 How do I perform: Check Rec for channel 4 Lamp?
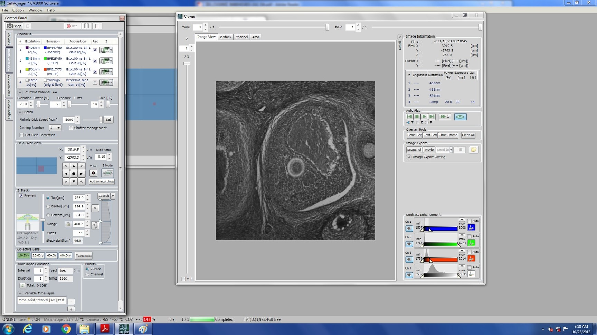coord(95,83)
